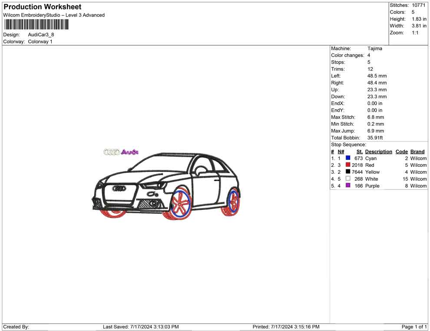Click the Left value '48.5 mm'

[377, 76]
